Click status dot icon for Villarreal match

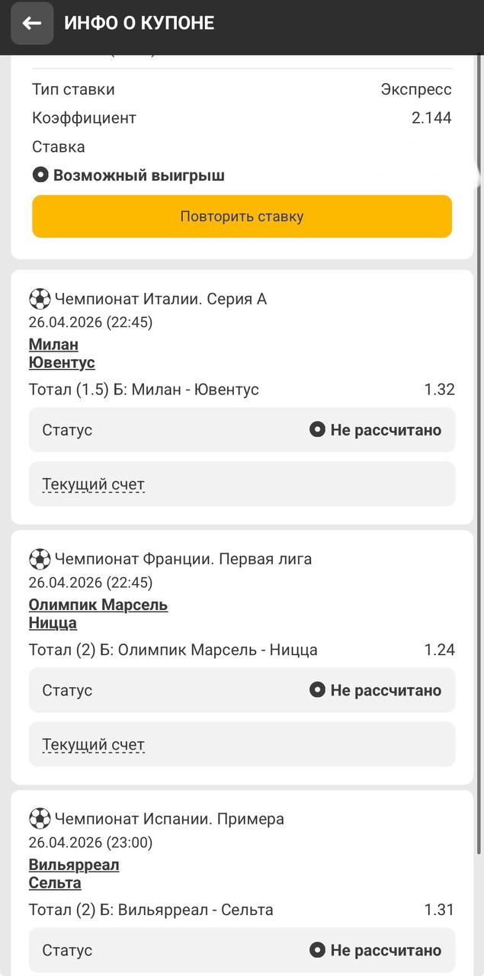pos(317,950)
